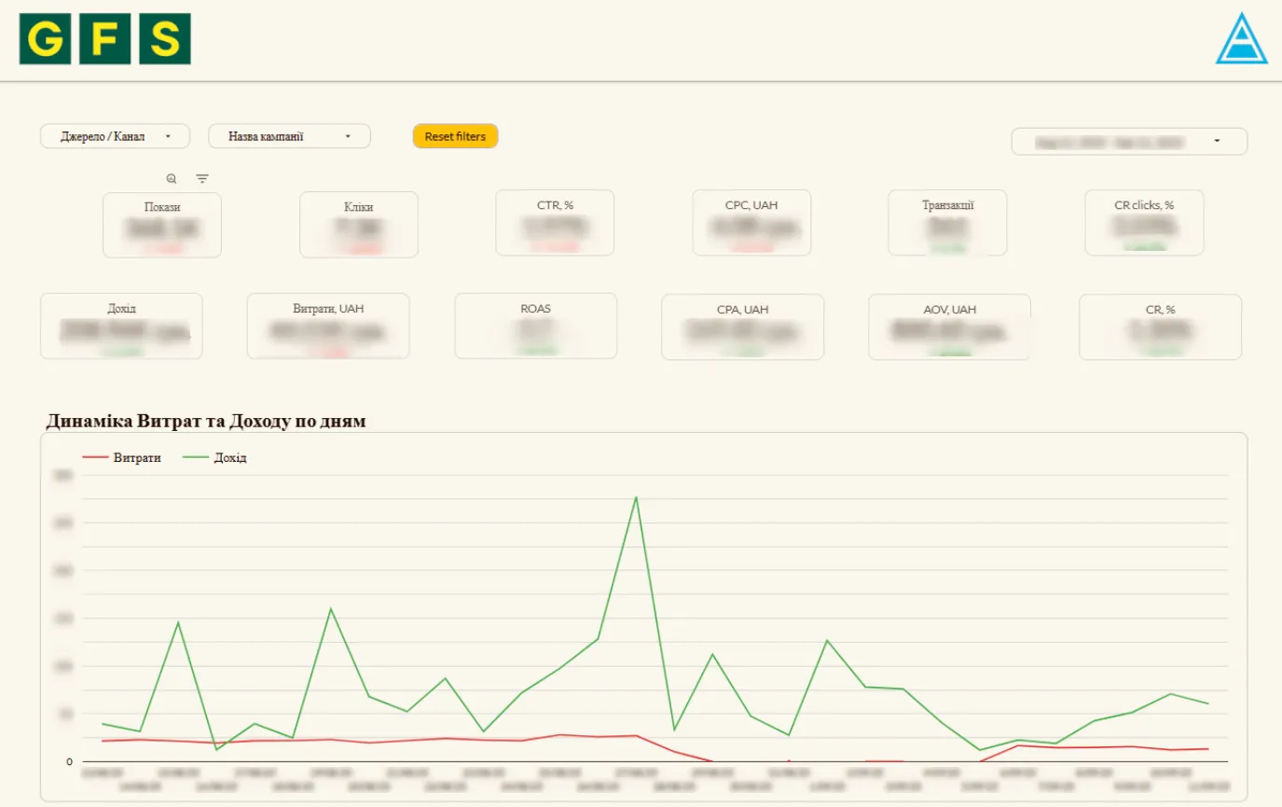Click the green G logo tile
Image resolution: width=1282 pixels, height=807 pixels.
pyautogui.click(x=45, y=39)
